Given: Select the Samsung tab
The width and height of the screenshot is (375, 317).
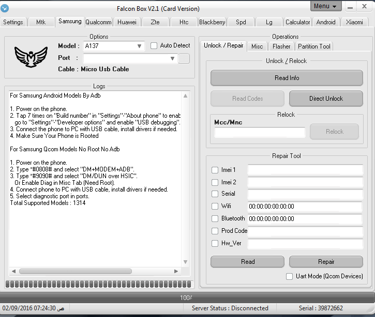Looking at the screenshot, I should [70, 21].
